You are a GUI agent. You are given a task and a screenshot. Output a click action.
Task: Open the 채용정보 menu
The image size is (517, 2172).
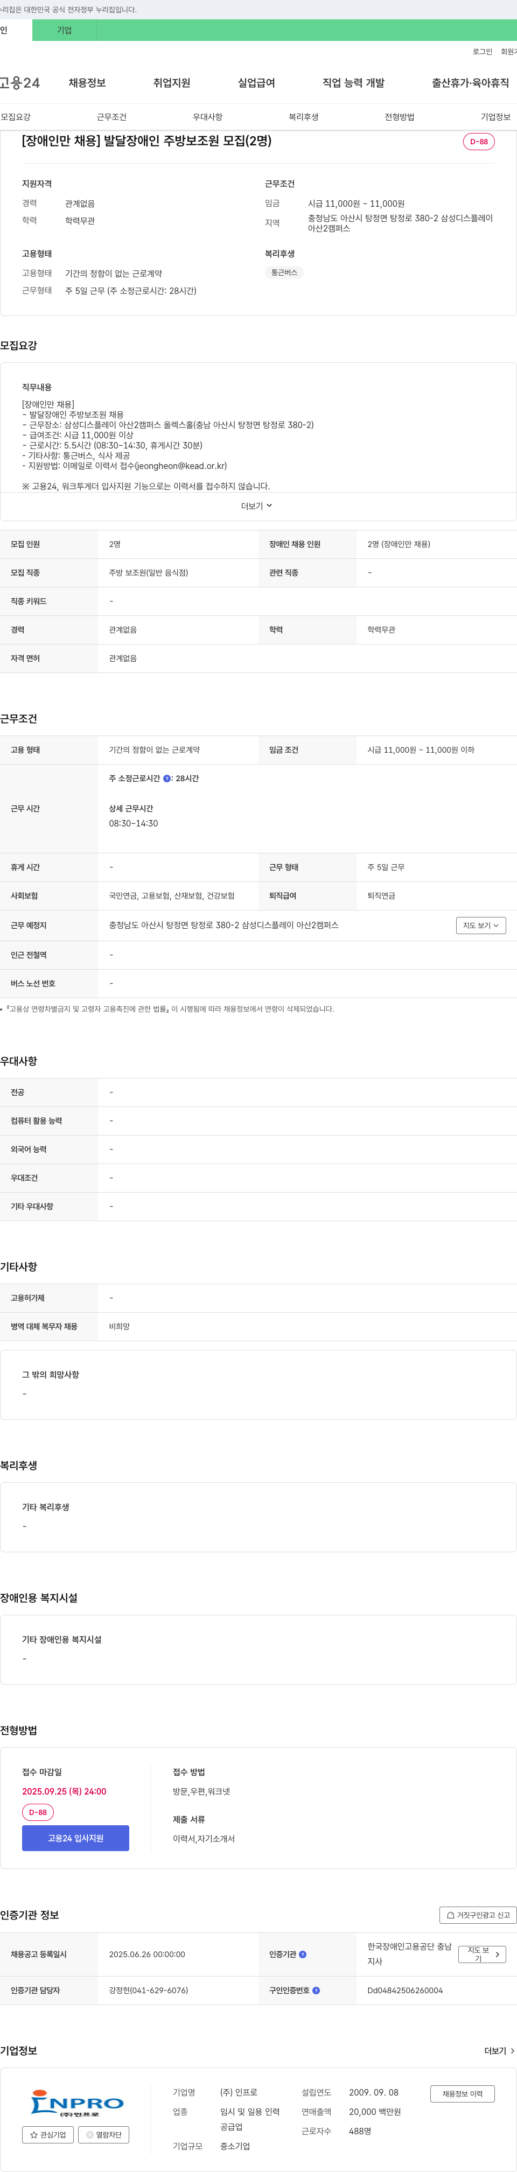coord(87,82)
